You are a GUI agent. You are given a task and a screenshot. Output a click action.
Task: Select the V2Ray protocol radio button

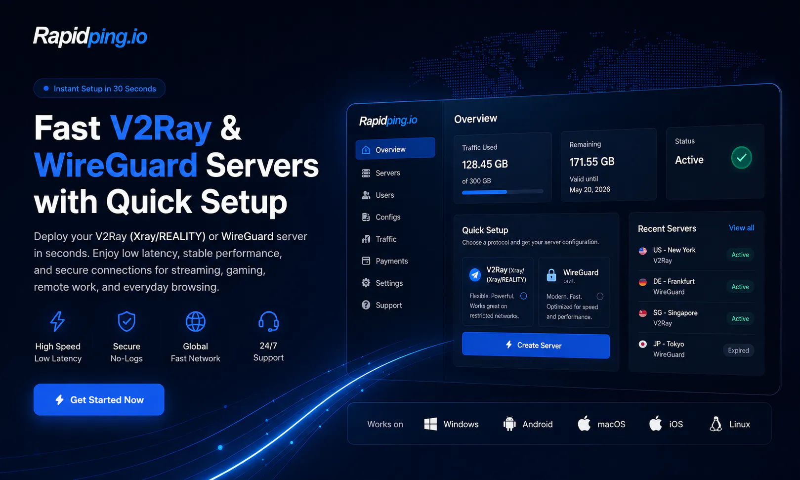pyautogui.click(x=524, y=296)
